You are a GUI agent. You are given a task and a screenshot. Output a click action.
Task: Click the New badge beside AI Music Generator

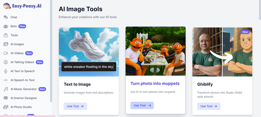coord(42,89)
